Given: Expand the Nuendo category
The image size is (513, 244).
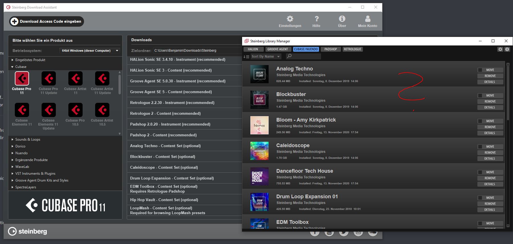Looking at the screenshot, I should [x=13, y=153].
